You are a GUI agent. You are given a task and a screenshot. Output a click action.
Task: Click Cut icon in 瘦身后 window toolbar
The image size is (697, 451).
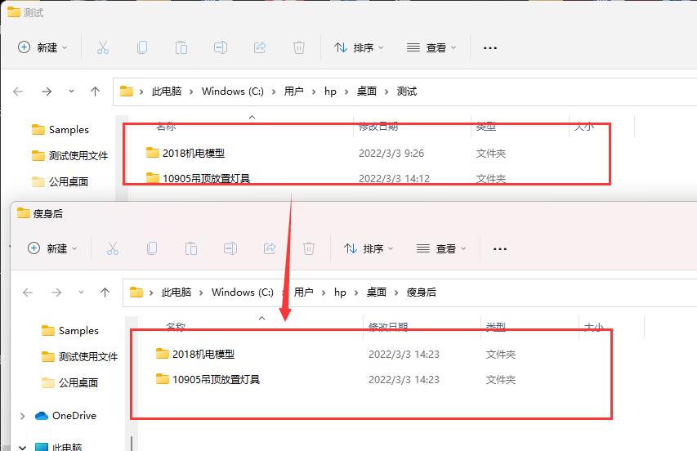pyautogui.click(x=113, y=248)
